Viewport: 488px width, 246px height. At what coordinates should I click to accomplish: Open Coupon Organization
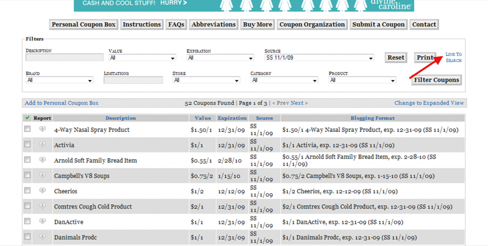coord(312,24)
